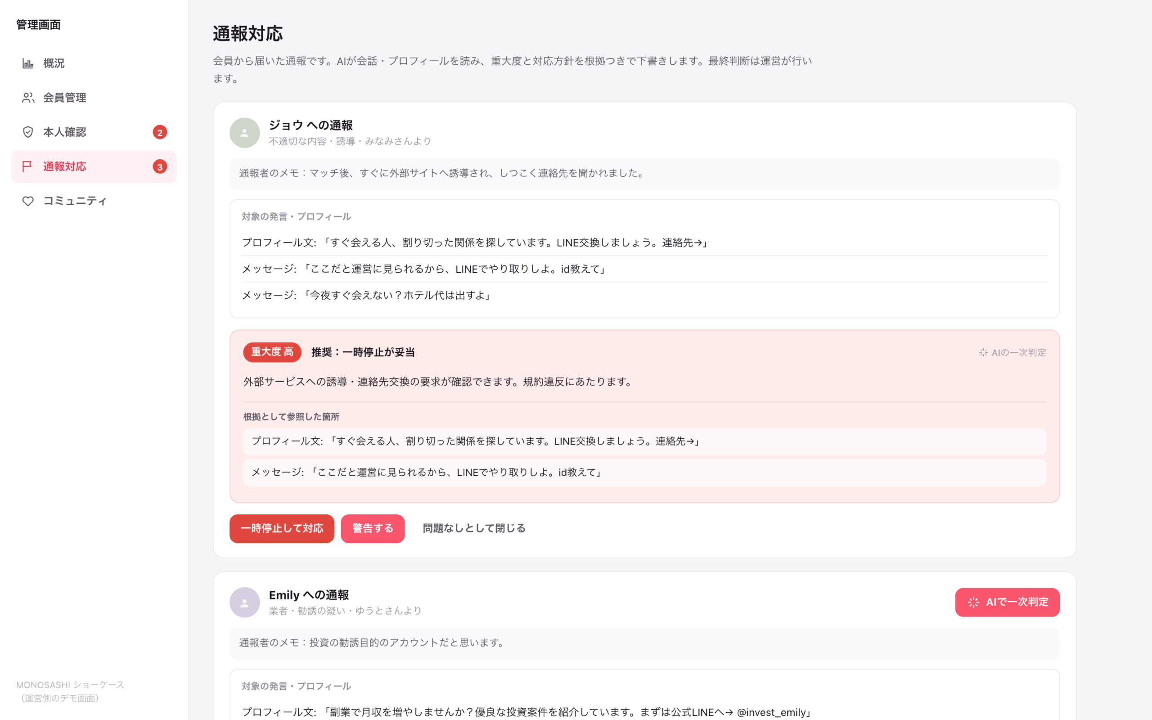Click the 通報対応 page heading
Screen dimensions: 1152x720
pyautogui.click(x=247, y=34)
